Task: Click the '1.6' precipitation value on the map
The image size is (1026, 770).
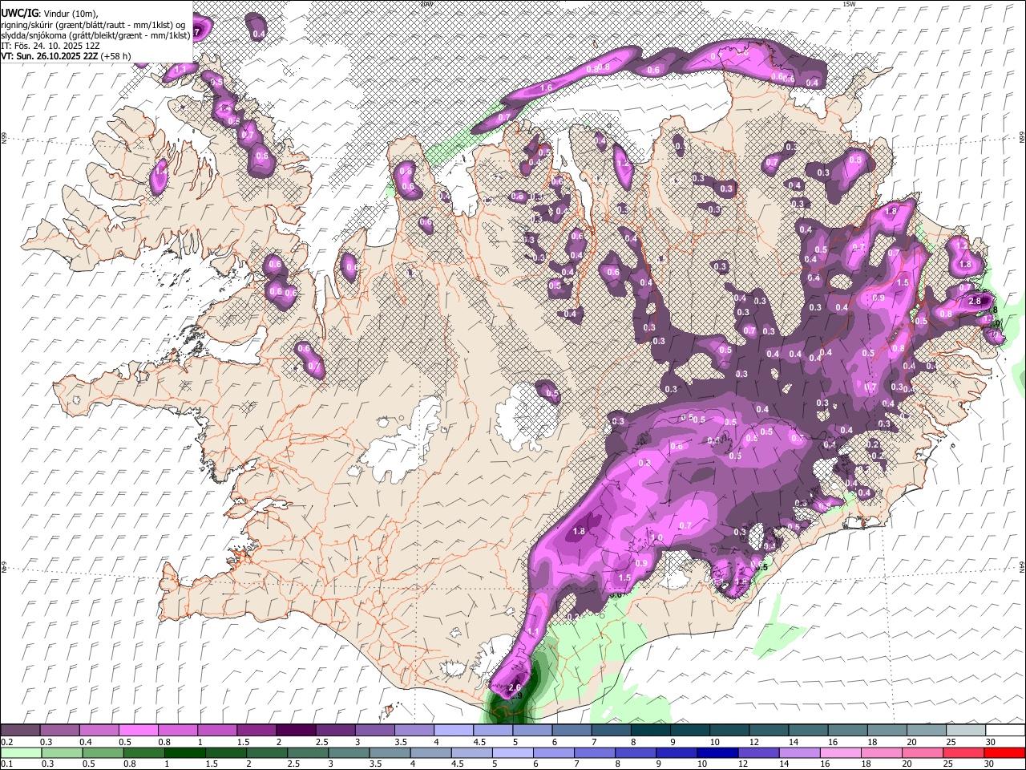Action: [547, 88]
